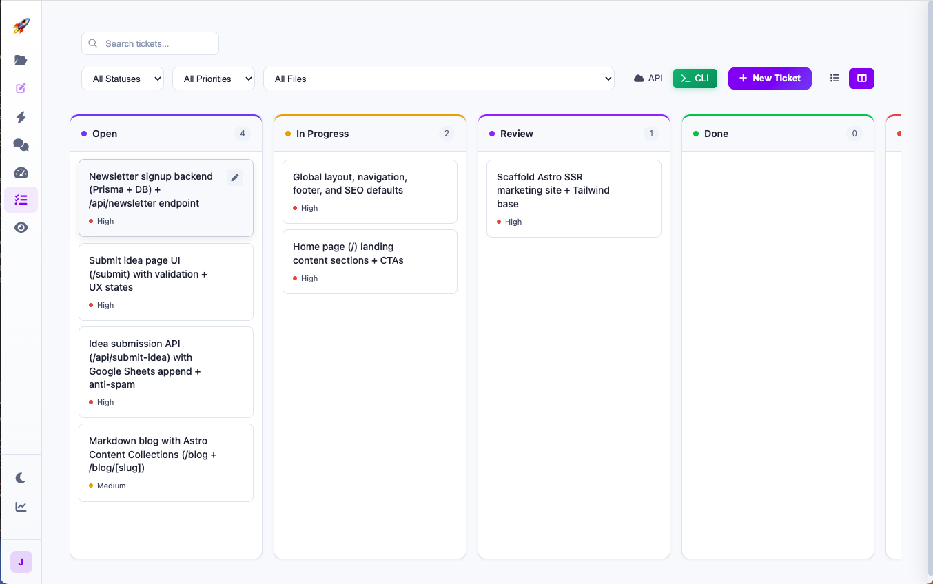Open the All Statuses dropdown

point(122,79)
